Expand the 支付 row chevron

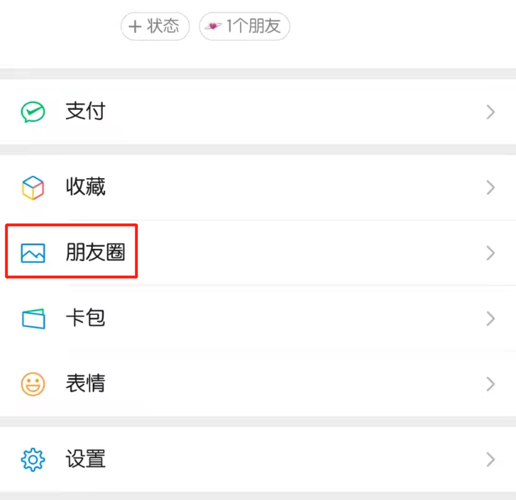click(x=491, y=112)
